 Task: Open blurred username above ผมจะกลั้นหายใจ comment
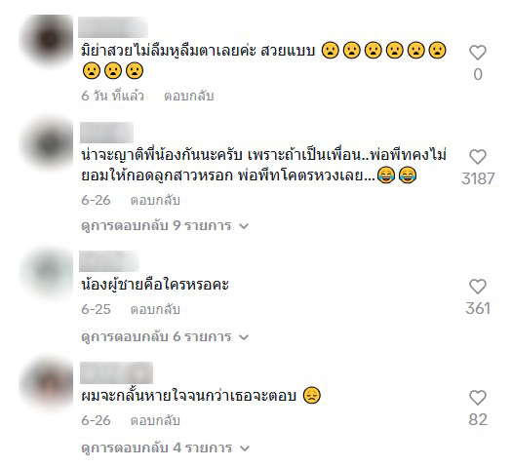coord(117,372)
